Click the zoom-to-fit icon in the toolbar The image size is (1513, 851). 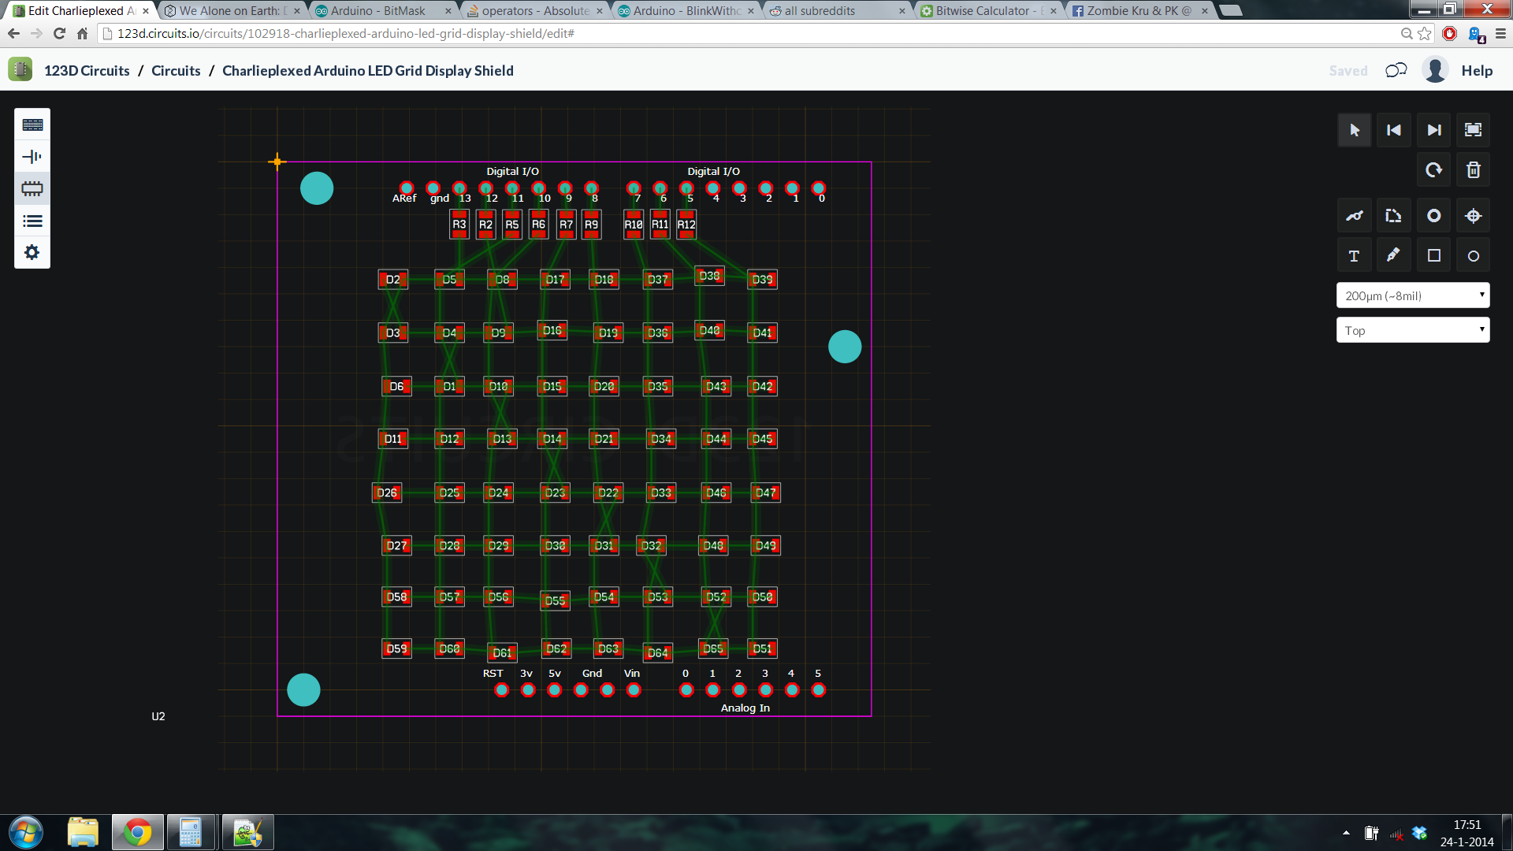pyautogui.click(x=1472, y=130)
